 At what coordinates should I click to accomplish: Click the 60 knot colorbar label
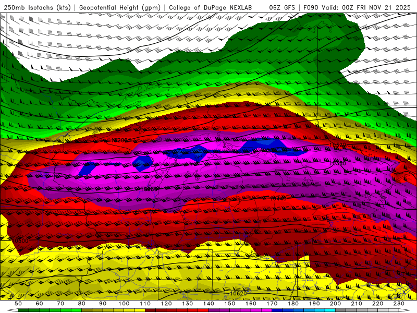click(39, 304)
